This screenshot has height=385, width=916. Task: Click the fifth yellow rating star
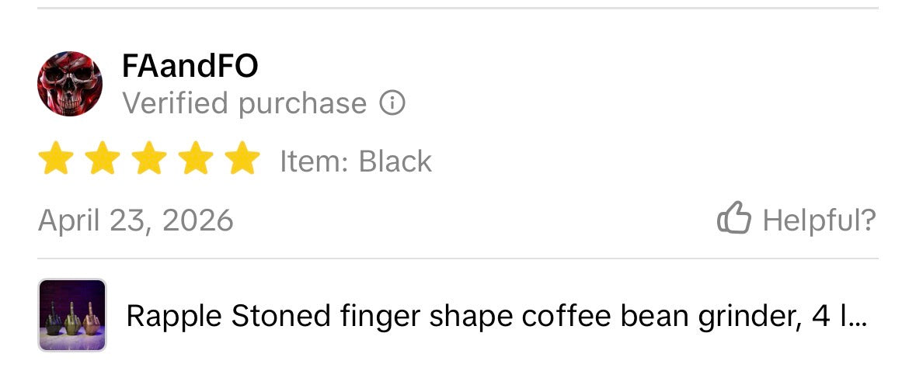[x=242, y=158]
